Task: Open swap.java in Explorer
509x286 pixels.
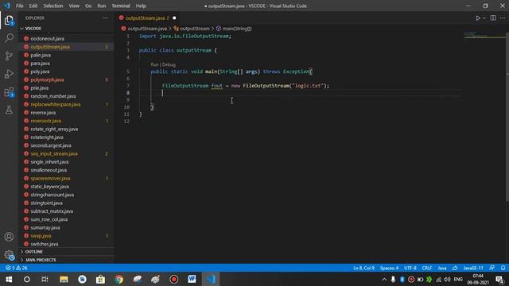Action: pyautogui.click(x=41, y=236)
